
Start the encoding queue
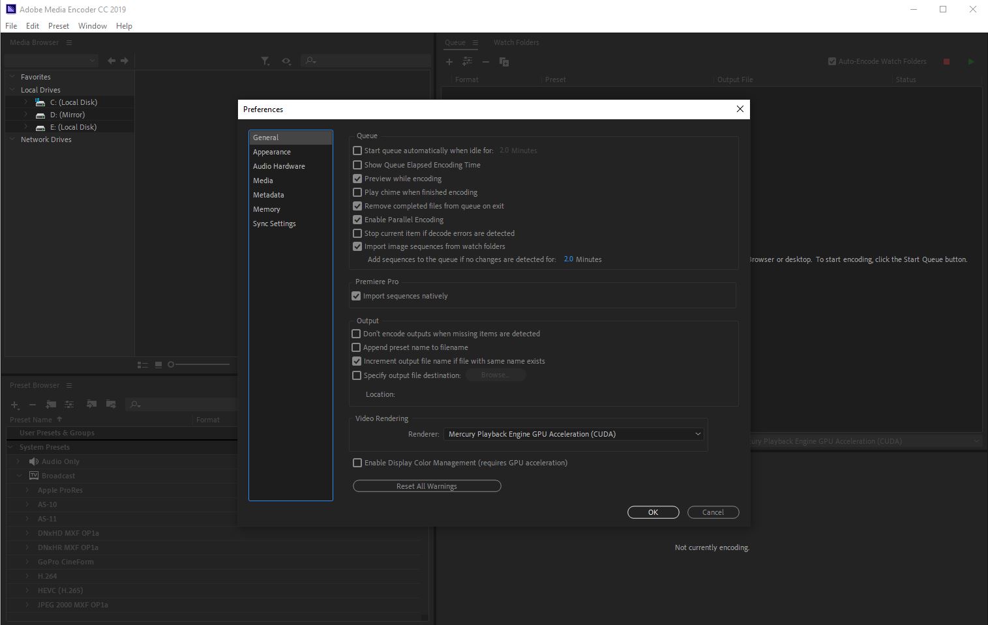click(x=971, y=61)
